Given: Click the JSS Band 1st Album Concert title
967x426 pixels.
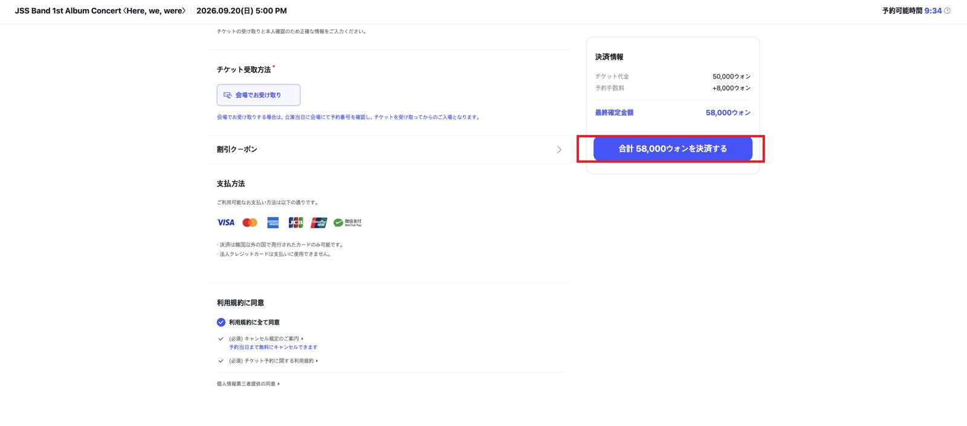Looking at the screenshot, I should point(100,11).
